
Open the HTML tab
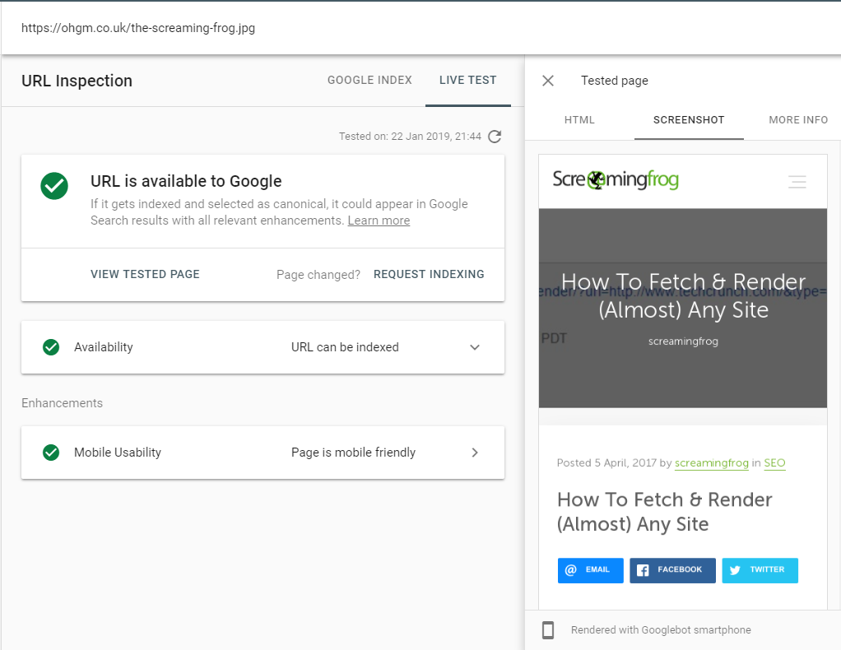tap(579, 119)
